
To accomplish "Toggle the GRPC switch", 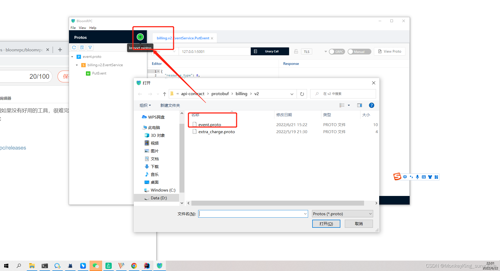I will (337, 51).
